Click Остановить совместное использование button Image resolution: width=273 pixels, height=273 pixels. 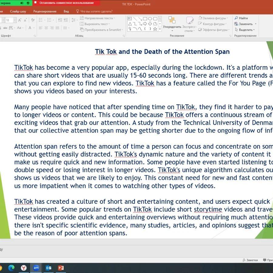[x=66, y=3]
